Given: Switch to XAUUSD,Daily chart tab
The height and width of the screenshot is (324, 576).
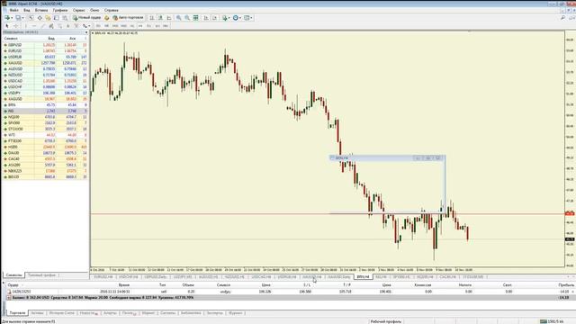Looking at the screenshot, I should pyautogui.click(x=338, y=277).
